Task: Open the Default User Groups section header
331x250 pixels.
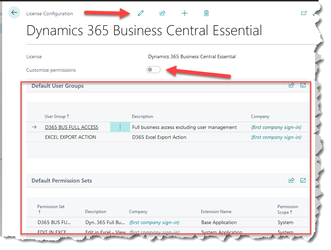Action: pyautogui.click(x=57, y=86)
